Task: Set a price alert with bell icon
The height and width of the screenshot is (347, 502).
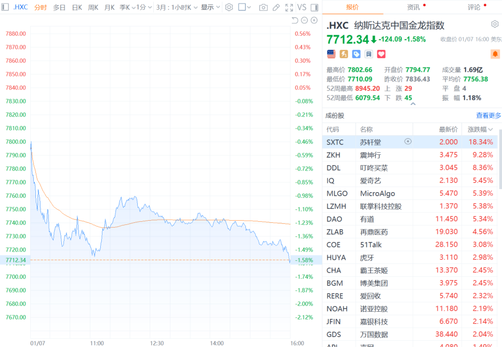Action: pos(495,54)
